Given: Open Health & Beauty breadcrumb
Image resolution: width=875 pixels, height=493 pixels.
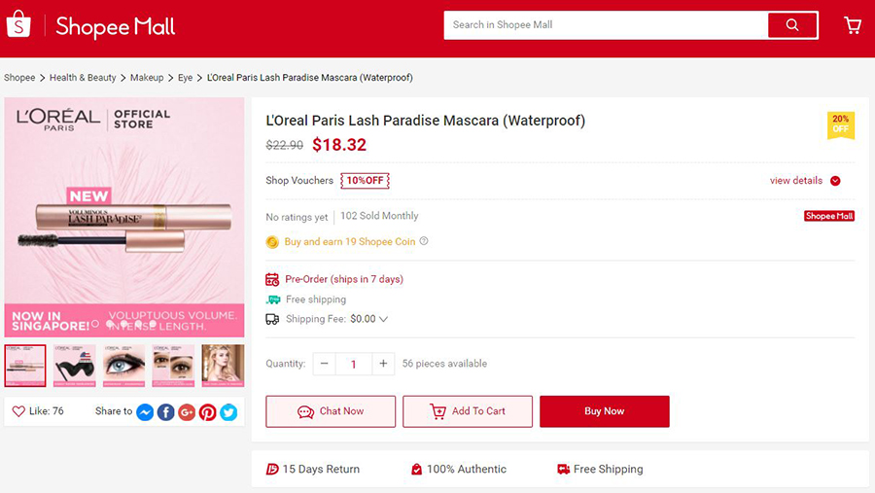Looking at the screenshot, I should [83, 78].
